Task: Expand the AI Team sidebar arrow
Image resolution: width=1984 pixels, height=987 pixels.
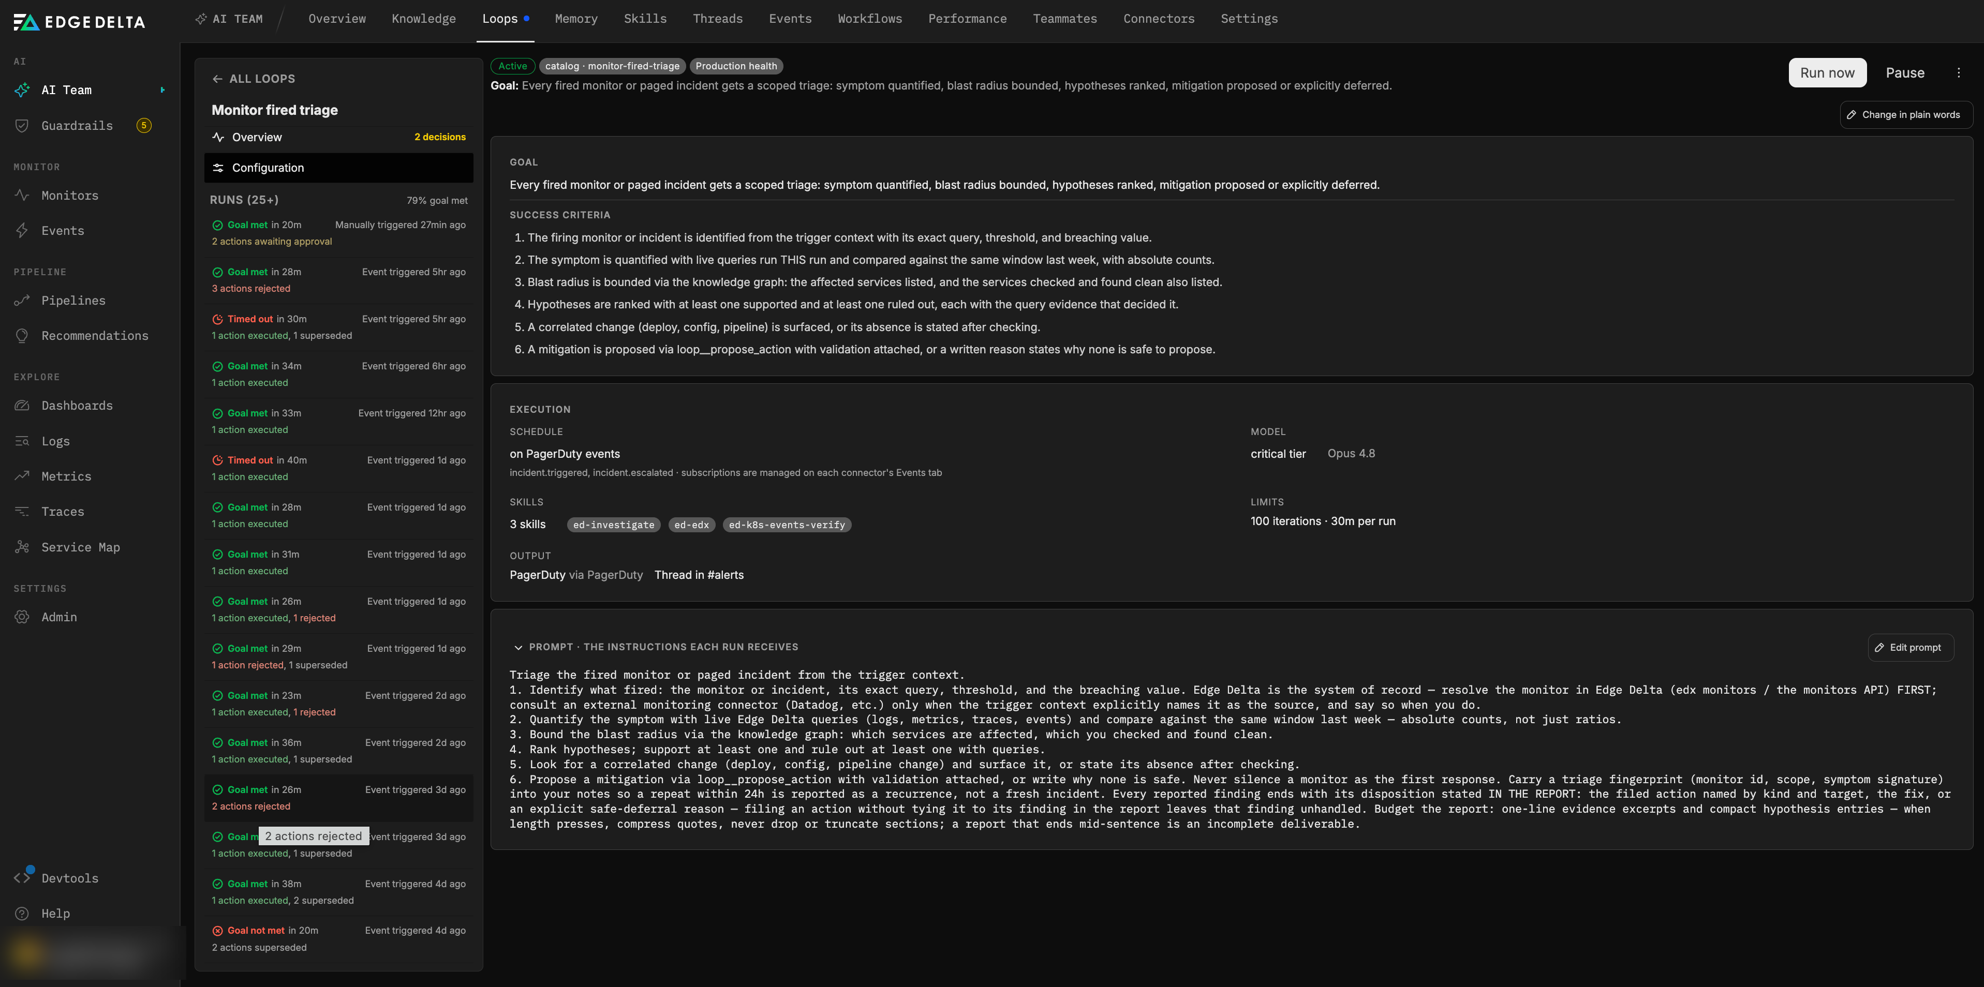Action: 162,90
